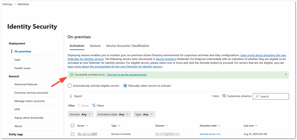Switch to the Sensors tab
Screen dimensions: 297x140
95,46
